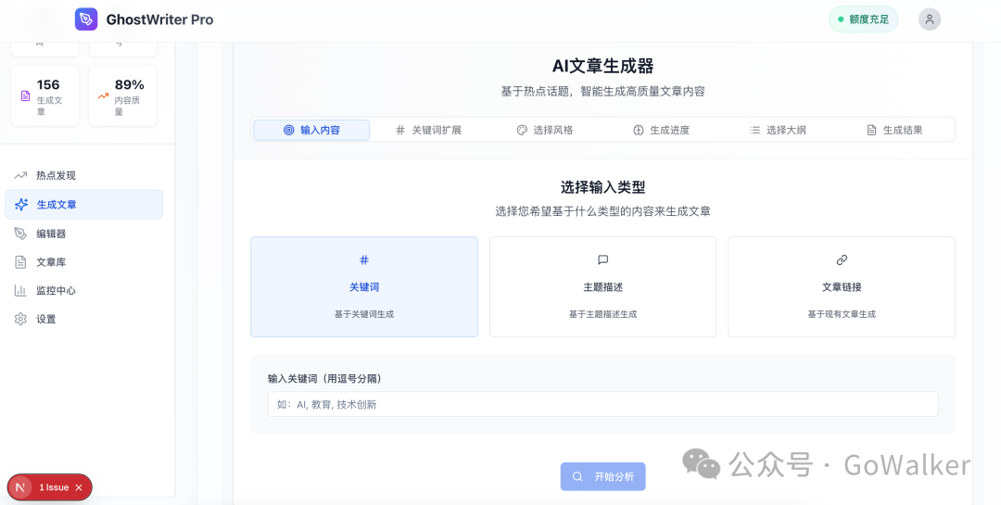Click the pen icon next to 编辑器
This screenshot has height=505, width=1001.
[20, 234]
